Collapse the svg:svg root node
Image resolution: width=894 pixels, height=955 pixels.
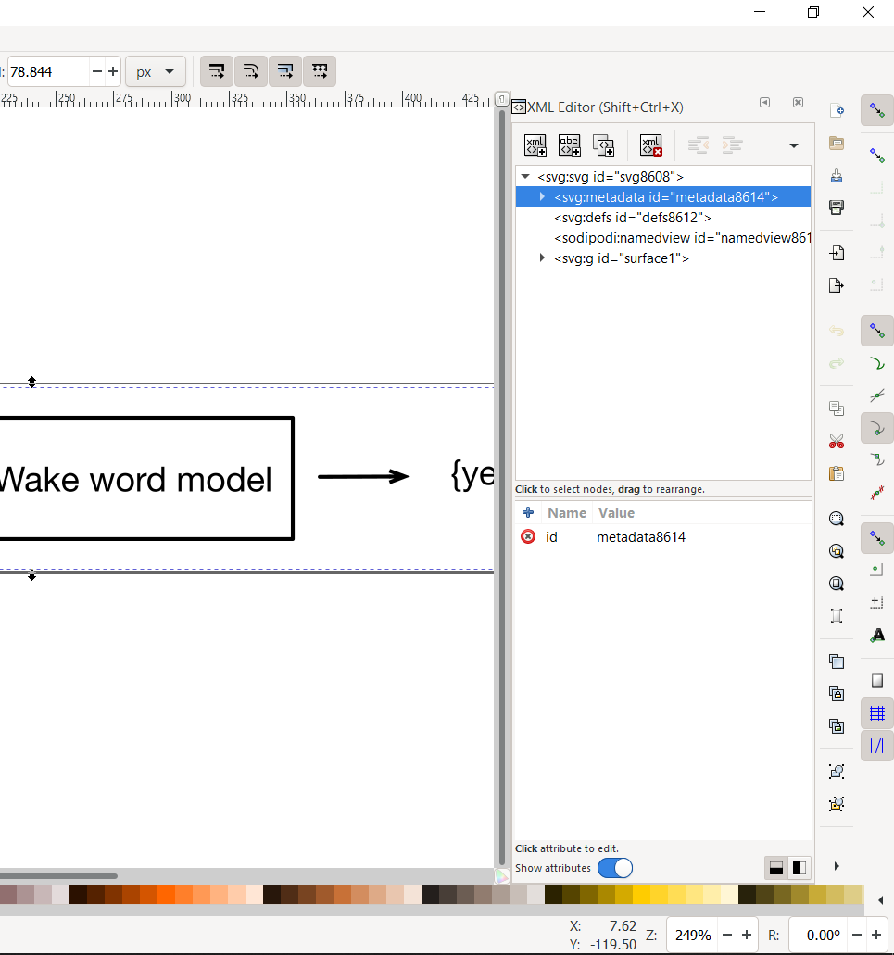click(525, 177)
